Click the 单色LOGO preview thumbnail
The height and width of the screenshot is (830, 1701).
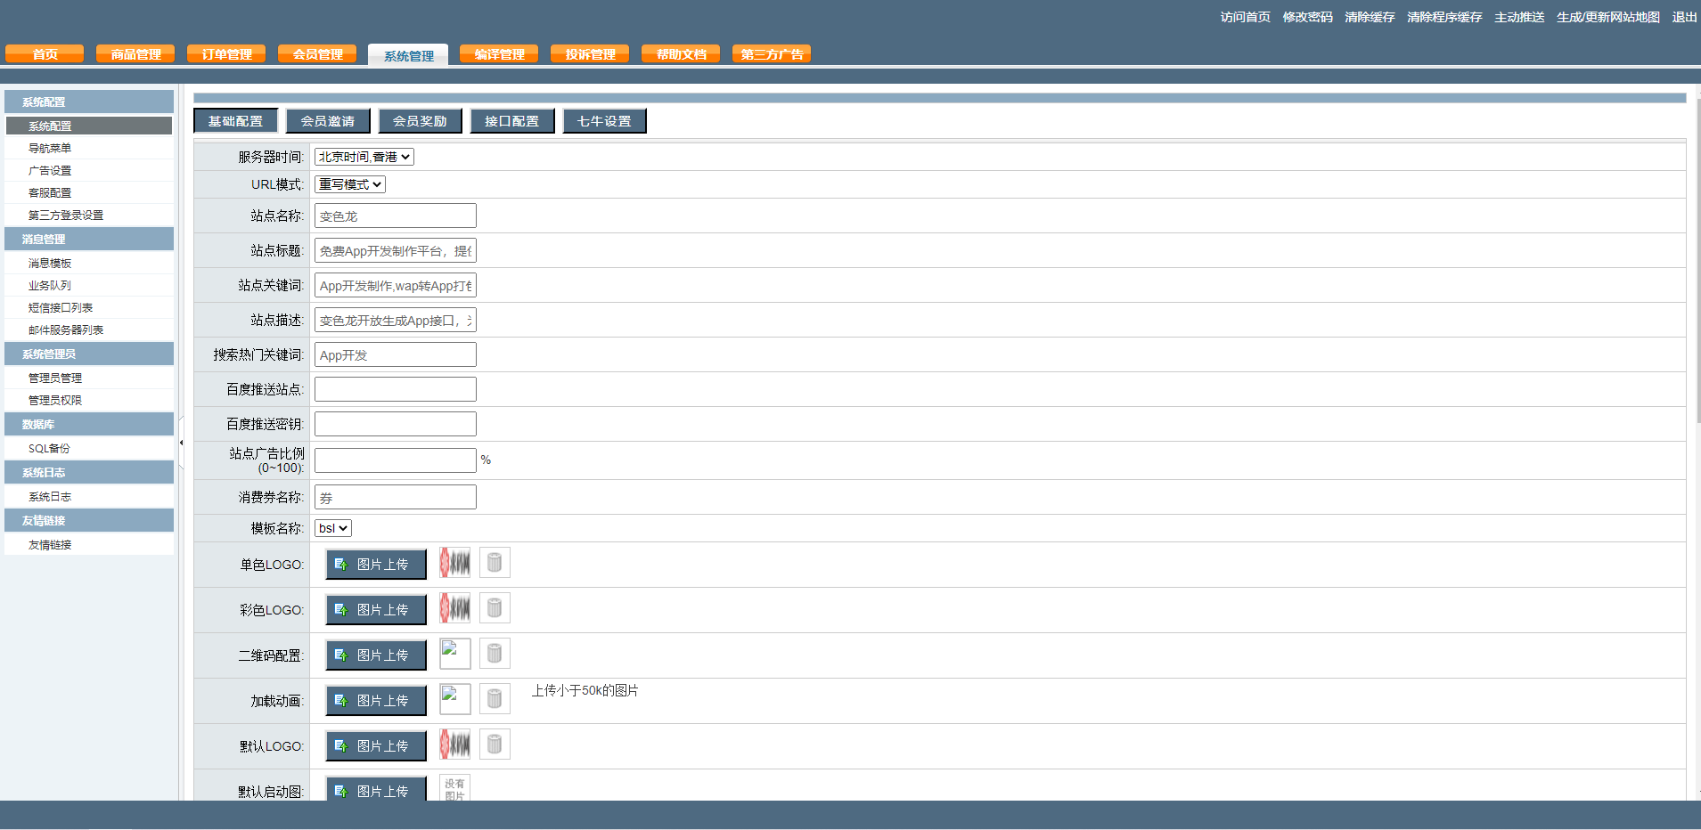click(x=454, y=563)
